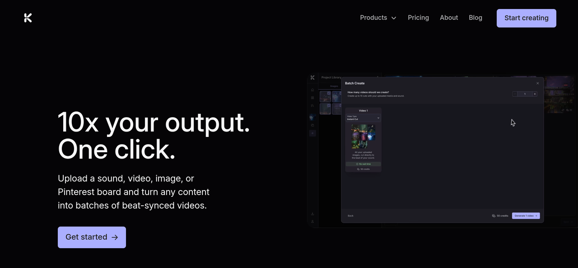Click the No wait time badge
This screenshot has width=578, height=268.
pos(363,164)
